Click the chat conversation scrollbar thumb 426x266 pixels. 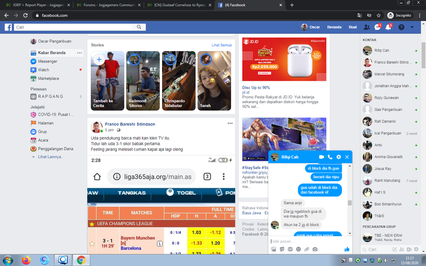pos(350,203)
